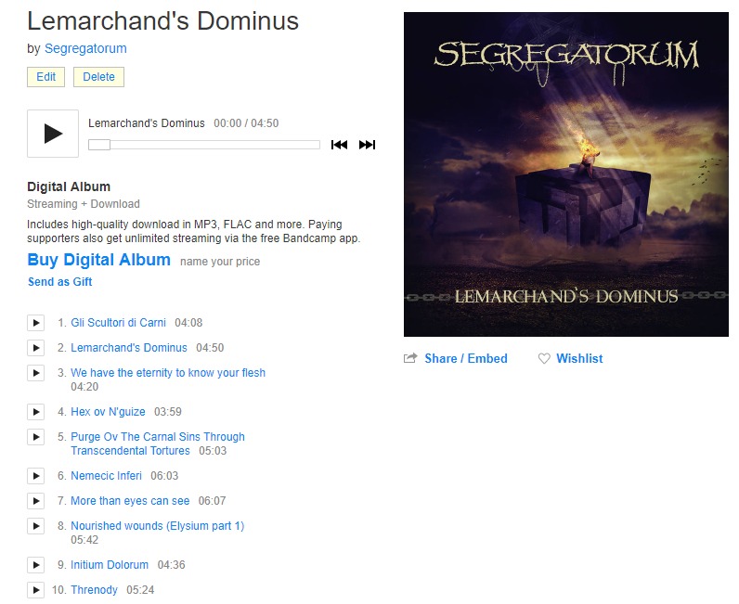Click the Share / Embed arrow icon
The height and width of the screenshot is (604, 739).
(410, 358)
